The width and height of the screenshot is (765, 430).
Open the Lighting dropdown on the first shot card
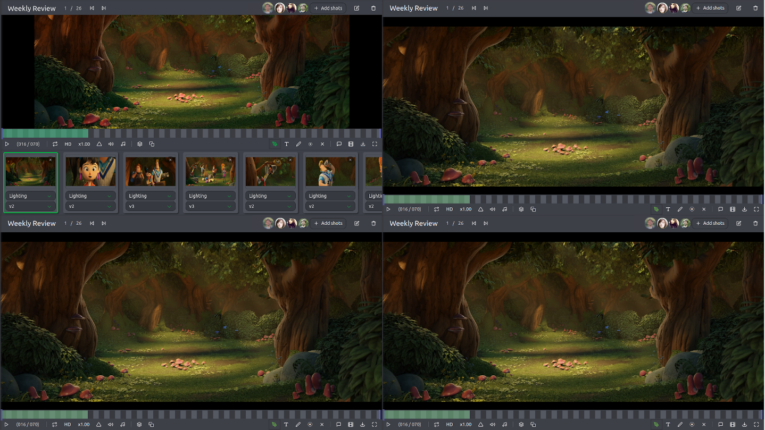[x=31, y=196]
